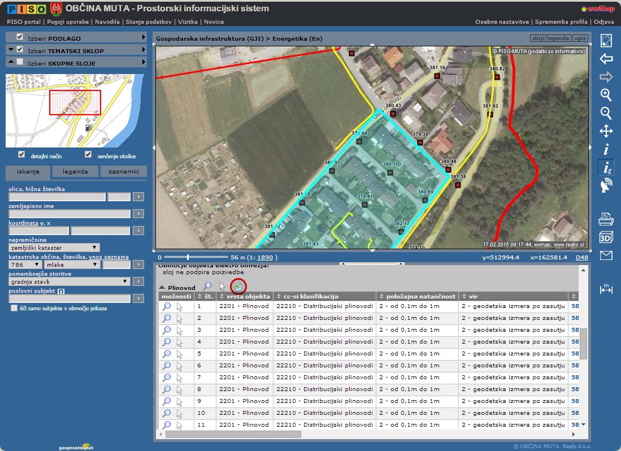Select the pan map tool
Viewport: 621px width, 451px height.
pyautogui.click(x=606, y=131)
